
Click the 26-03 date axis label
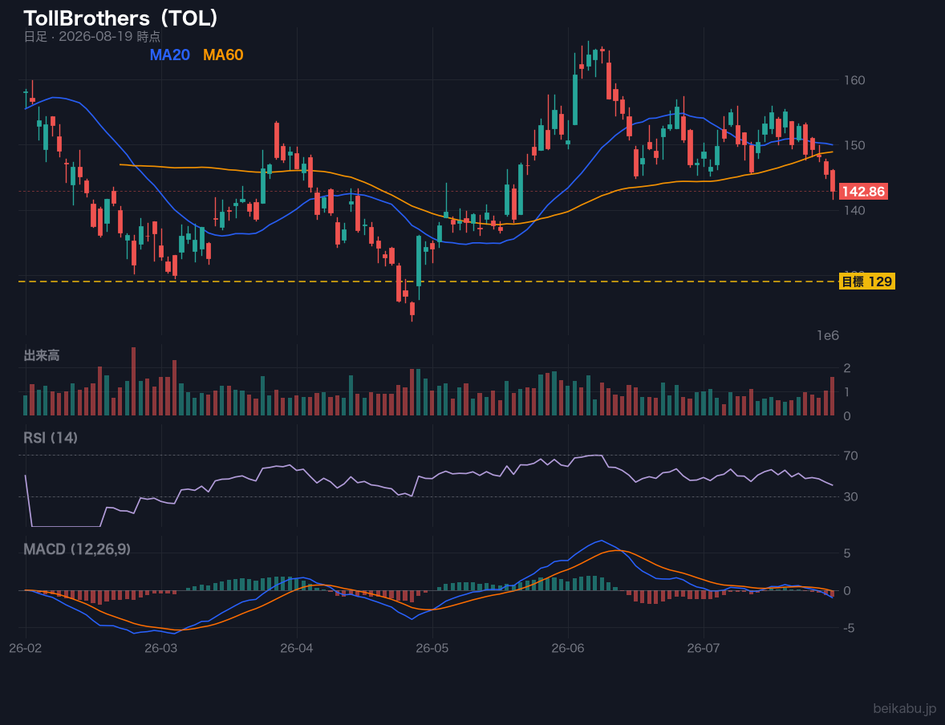click(161, 648)
